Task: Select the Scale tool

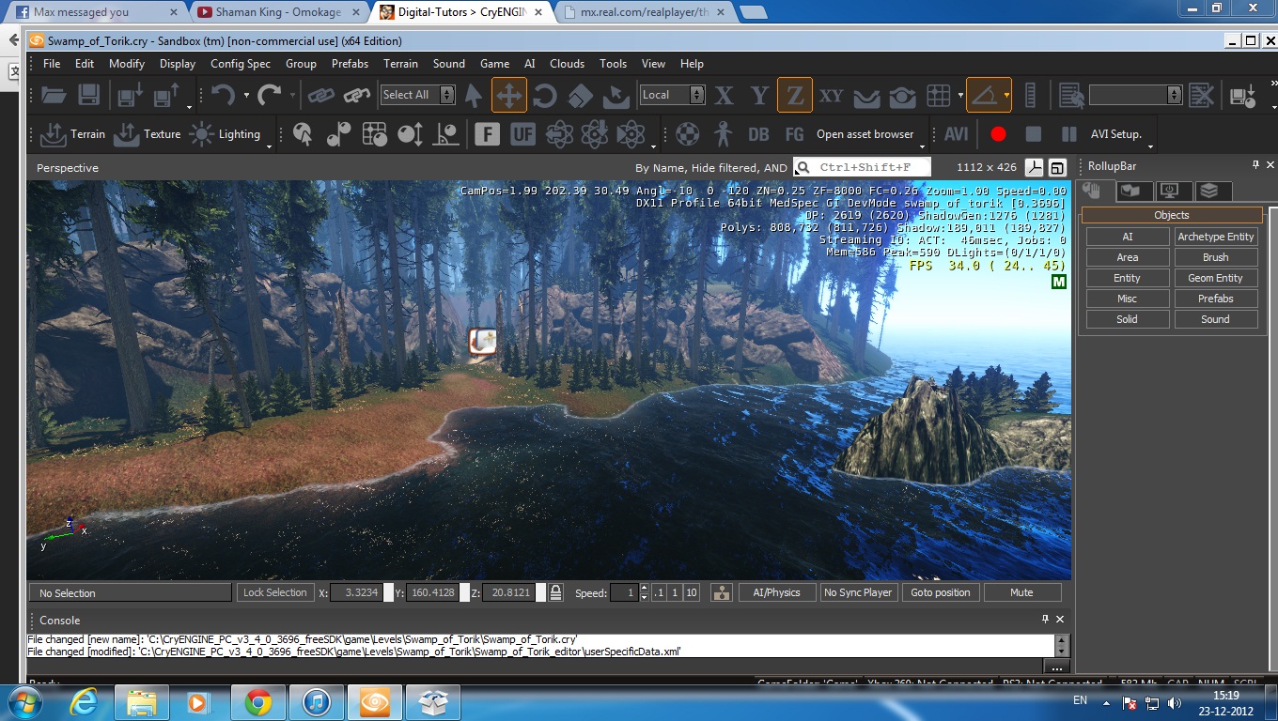Action: pos(581,95)
